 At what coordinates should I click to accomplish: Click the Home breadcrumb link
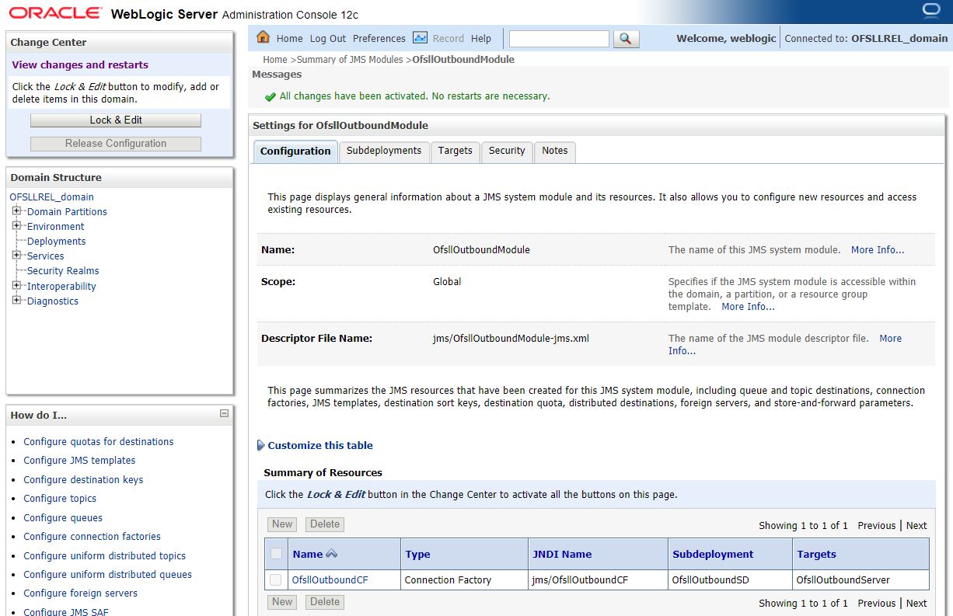pyautogui.click(x=275, y=59)
